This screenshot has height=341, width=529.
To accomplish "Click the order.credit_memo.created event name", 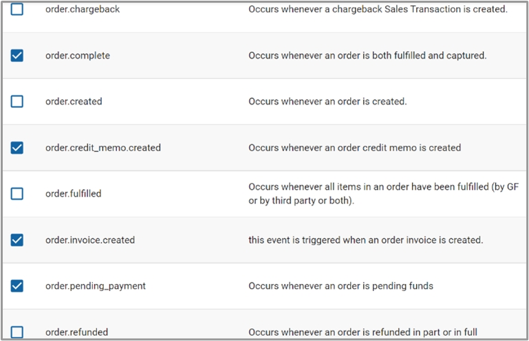I will (103, 148).
